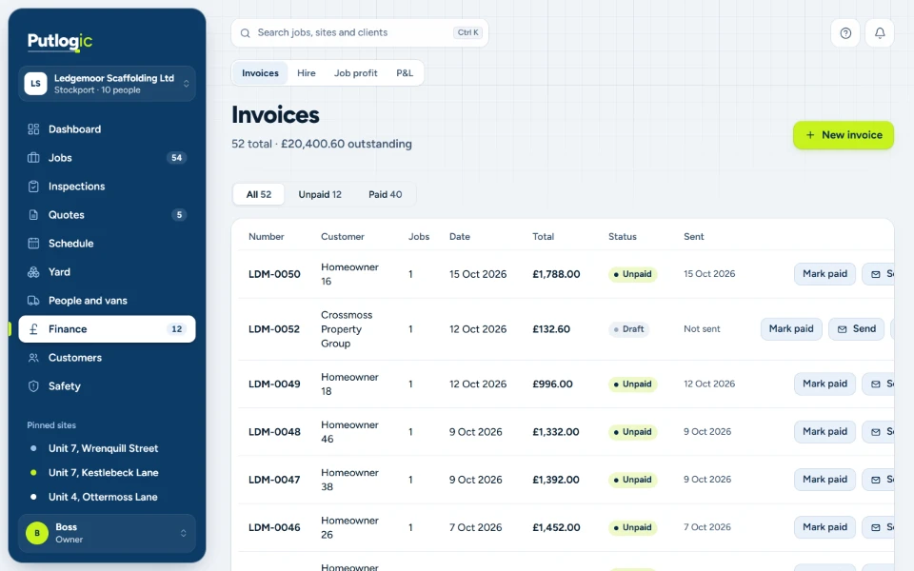This screenshot has width=914, height=571.
Task: Click envelope icon on LDM-0049 row
Action: point(876,384)
